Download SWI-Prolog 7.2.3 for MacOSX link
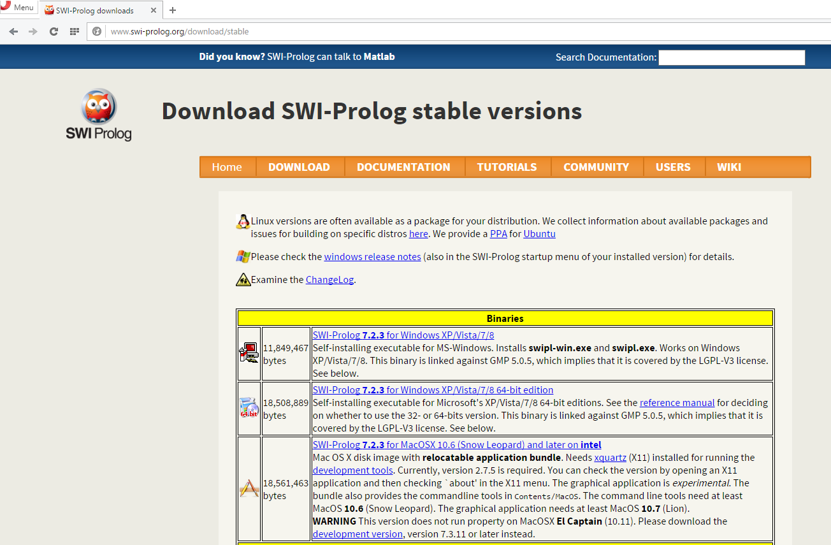831x545 pixels. pyautogui.click(x=457, y=445)
